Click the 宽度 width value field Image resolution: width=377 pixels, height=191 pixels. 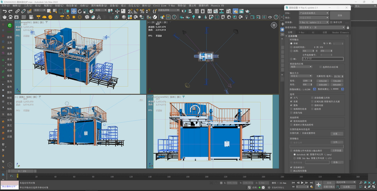tap(306, 81)
